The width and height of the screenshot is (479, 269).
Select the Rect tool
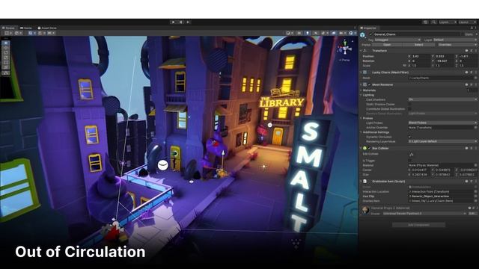6,63
